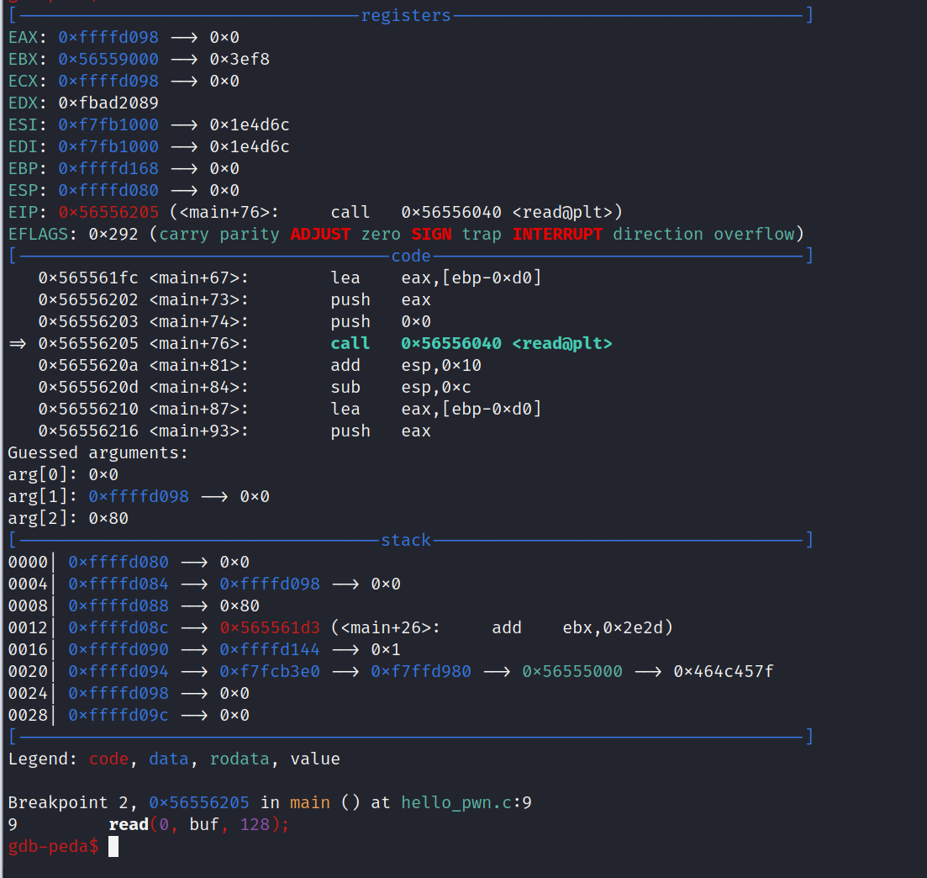
Task: Toggle the ADJUST flag in EFLAGS
Action: click(x=320, y=234)
